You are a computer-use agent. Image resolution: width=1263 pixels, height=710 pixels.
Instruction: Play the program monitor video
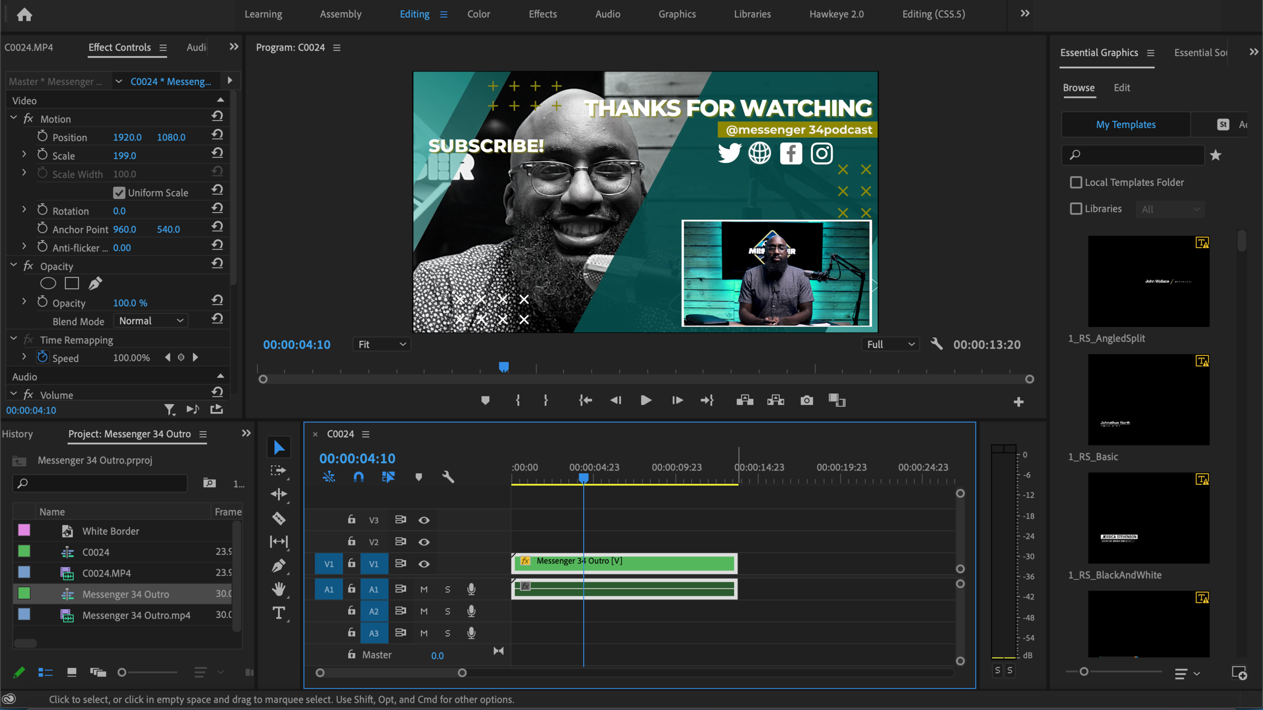pyautogui.click(x=646, y=400)
